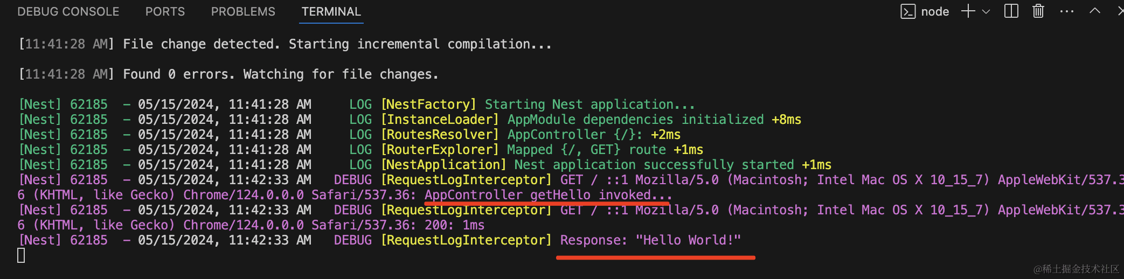
Task: Switch to the DEBUG CONSOLE tab
Action: tap(68, 12)
